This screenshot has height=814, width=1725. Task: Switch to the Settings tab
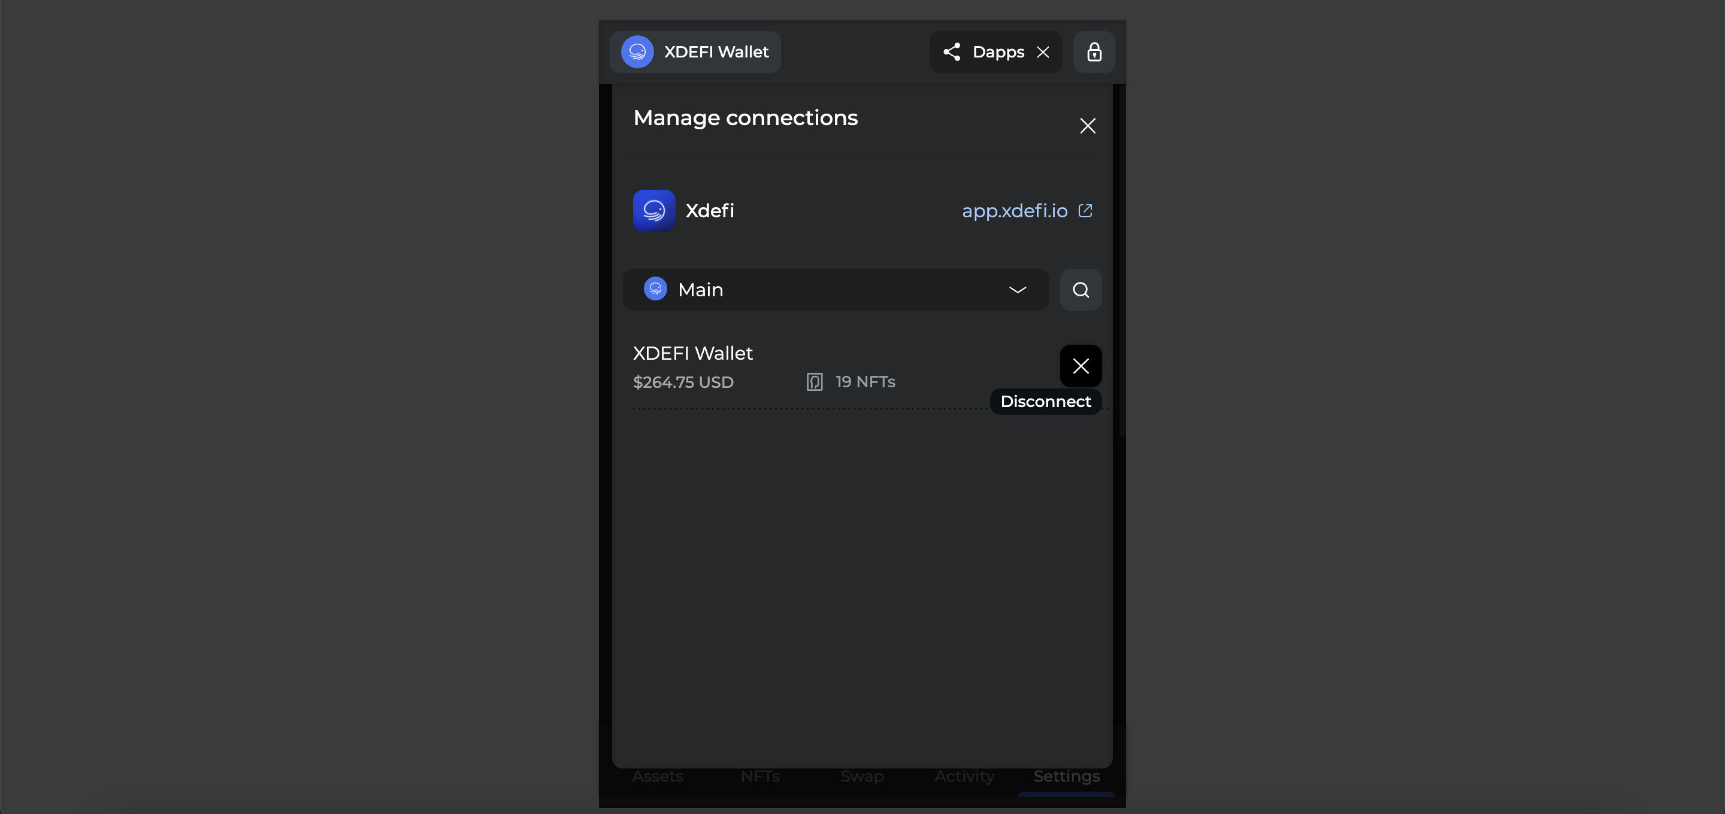(x=1066, y=776)
